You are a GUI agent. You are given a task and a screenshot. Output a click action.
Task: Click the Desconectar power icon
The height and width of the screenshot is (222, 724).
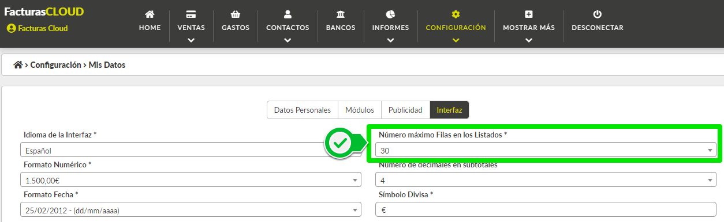(597, 14)
